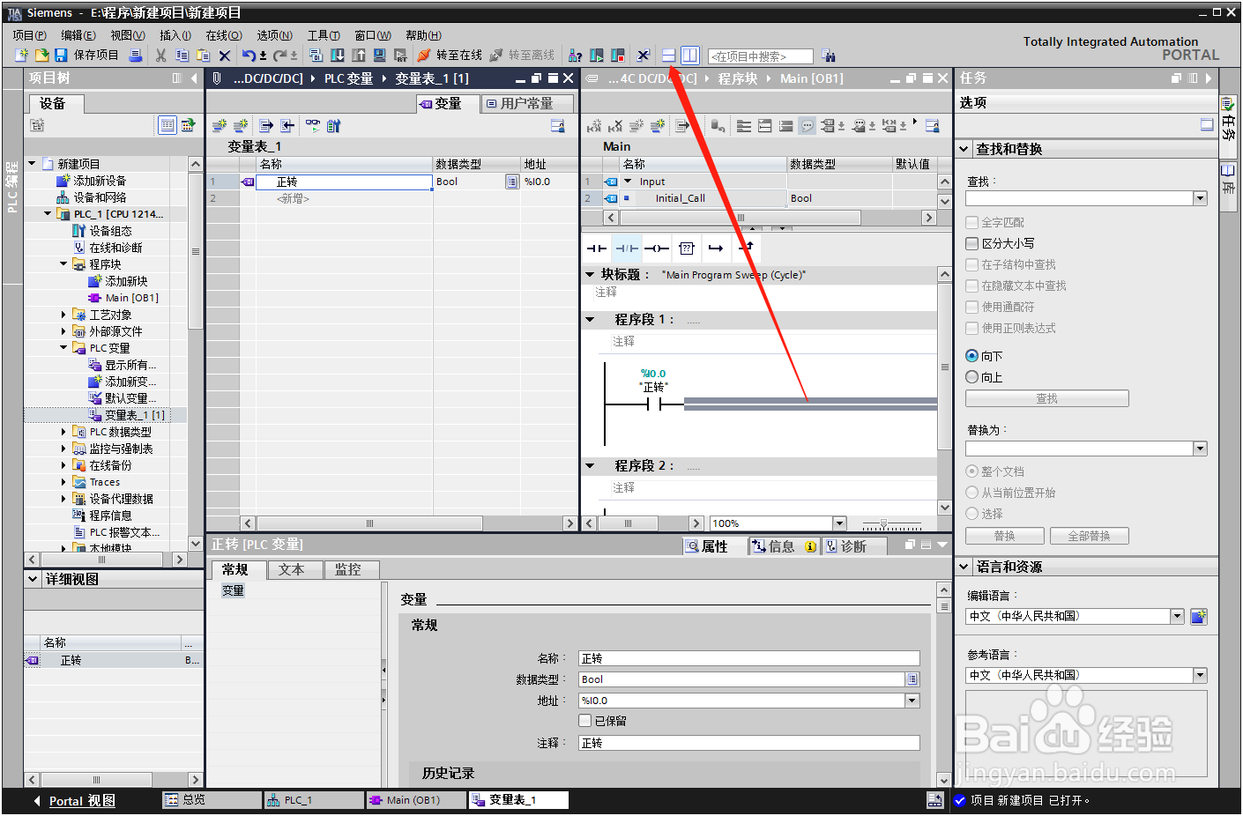Viewport: 1243px width, 816px height.
Task: Click the Accessible devices icon
Action: (575, 56)
